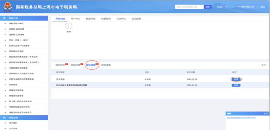Open 清税注销一体化 in sidebar
This screenshot has height=130, width=270.
click(x=16, y=23)
